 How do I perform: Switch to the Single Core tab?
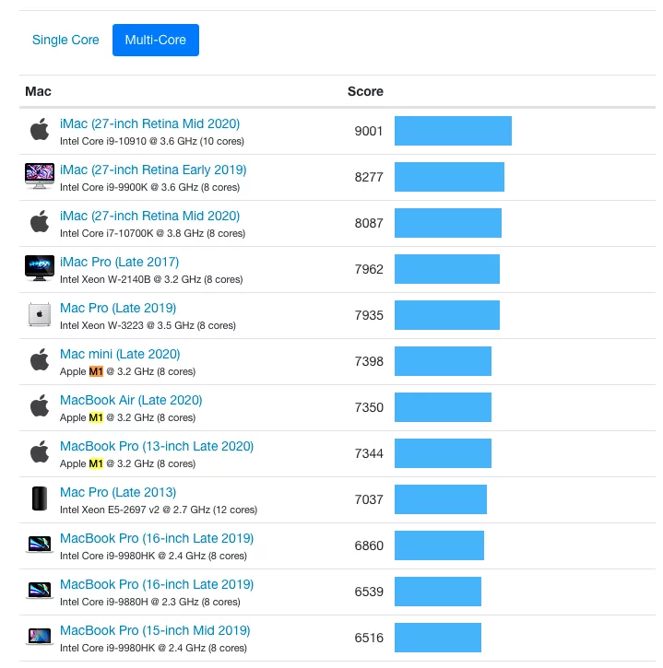(65, 40)
